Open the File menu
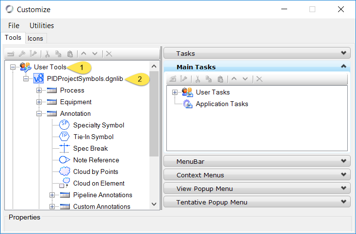The width and height of the screenshot is (356, 234). click(x=14, y=26)
